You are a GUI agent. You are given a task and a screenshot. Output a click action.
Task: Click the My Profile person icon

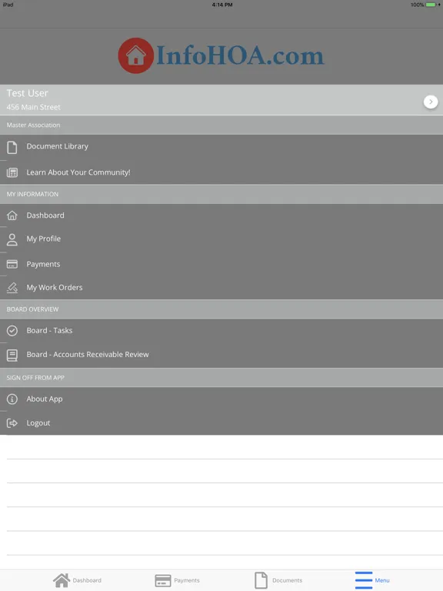pos(12,239)
